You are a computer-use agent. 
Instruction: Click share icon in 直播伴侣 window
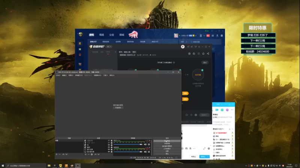tap(208, 53)
